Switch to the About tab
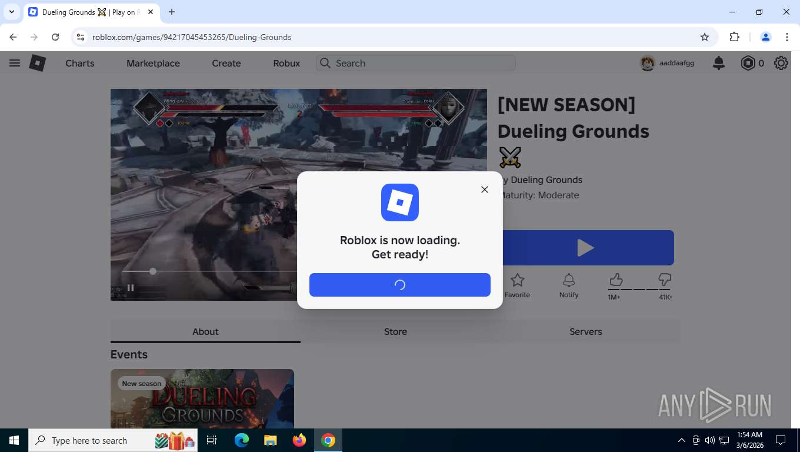Viewport: 800px width, 452px height. pos(205,331)
